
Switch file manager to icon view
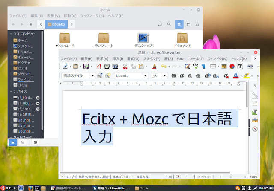click(179, 24)
